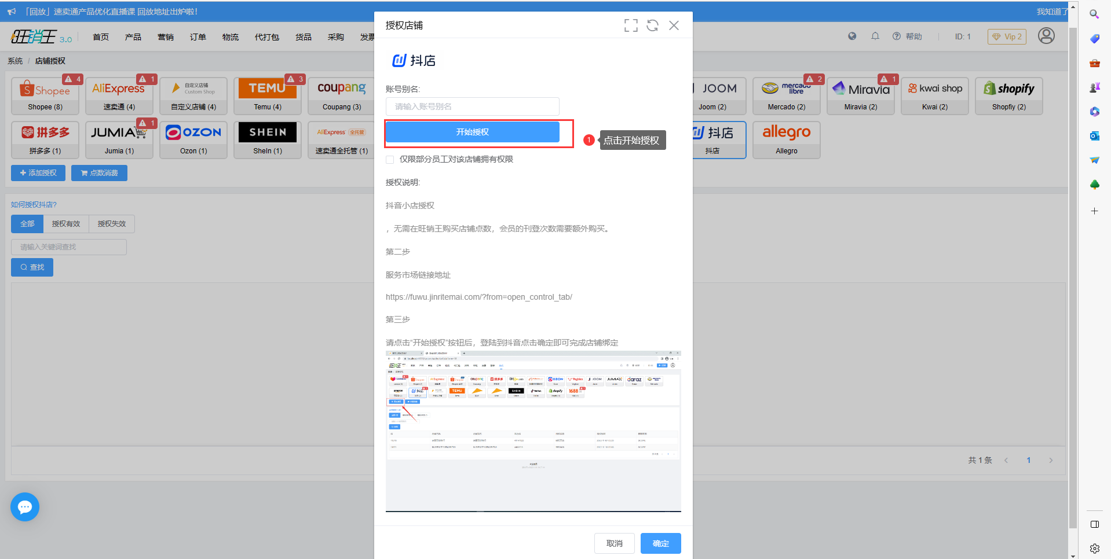Click the 点数消费 button
The height and width of the screenshot is (559, 1111).
99,173
